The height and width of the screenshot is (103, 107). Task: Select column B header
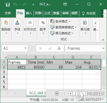[35, 57]
